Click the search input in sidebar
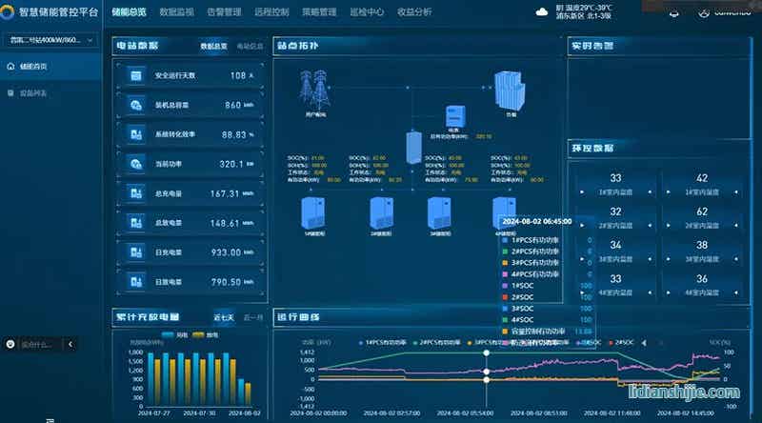This screenshot has width=762, height=423. point(33,343)
